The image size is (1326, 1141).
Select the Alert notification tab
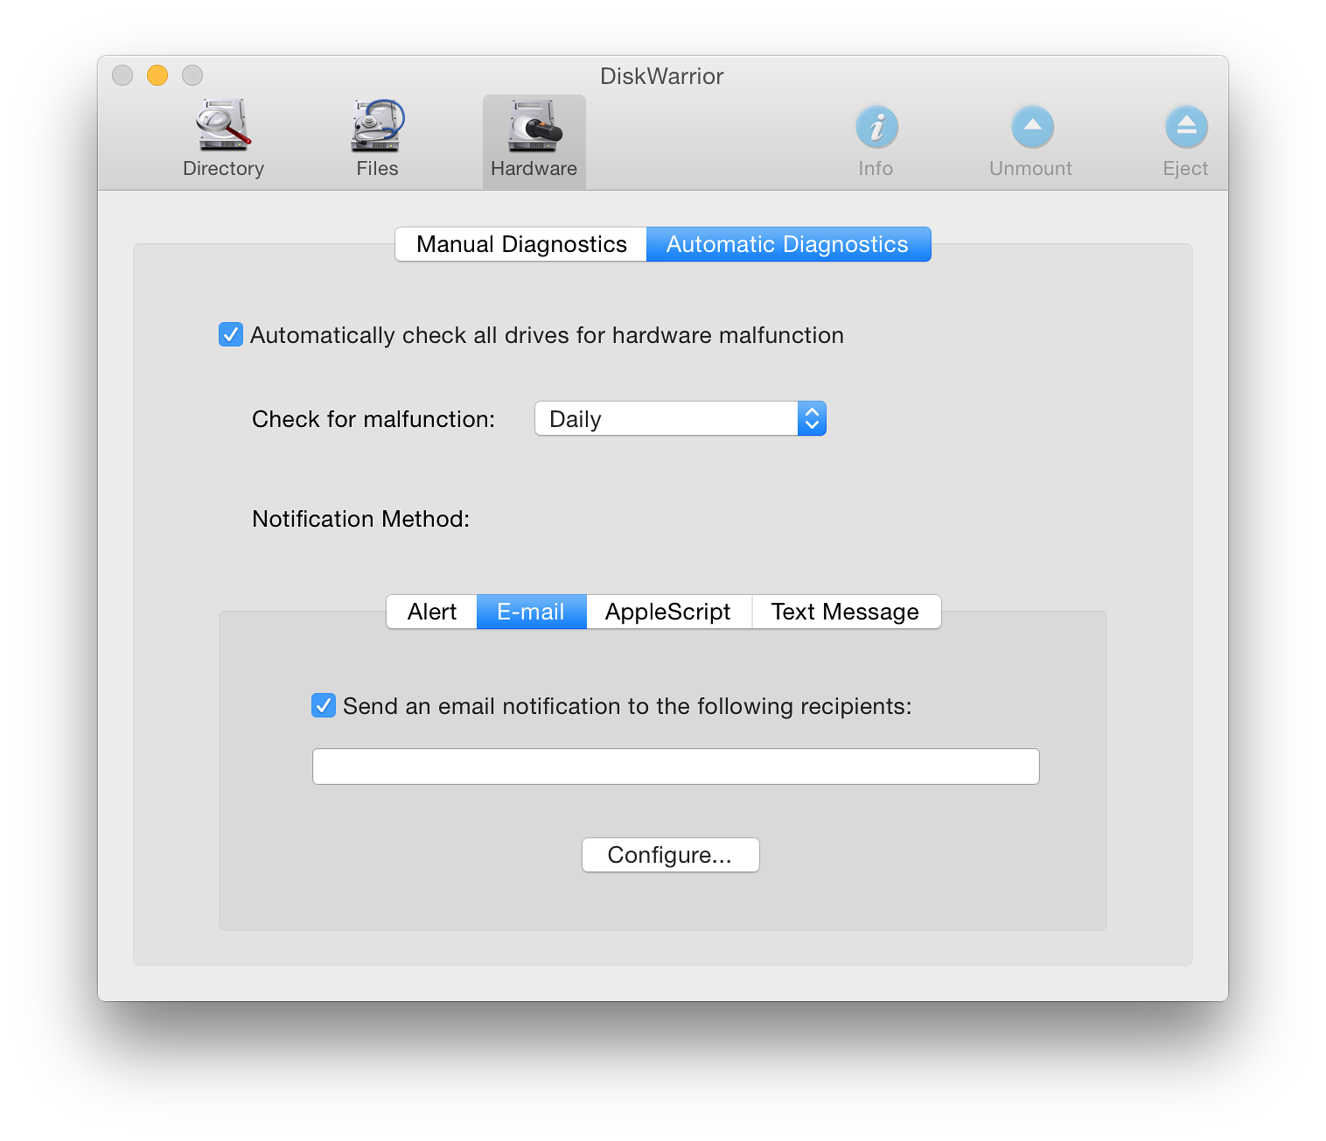432,612
